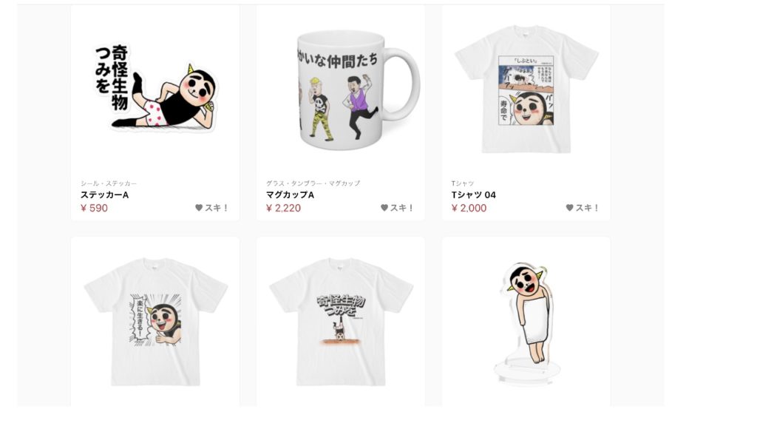The image size is (757, 426).
Task: Click the ¥ 2,220 price
Action: pyautogui.click(x=283, y=208)
